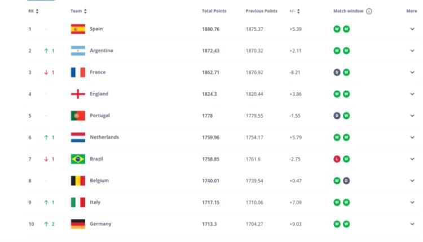The width and height of the screenshot is (423, 242).
Task: Click the Germany flag icon
Action: pos(78,224)
